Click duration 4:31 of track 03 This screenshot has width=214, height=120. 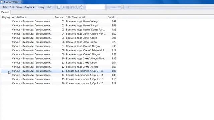click(x=114, y=30)
